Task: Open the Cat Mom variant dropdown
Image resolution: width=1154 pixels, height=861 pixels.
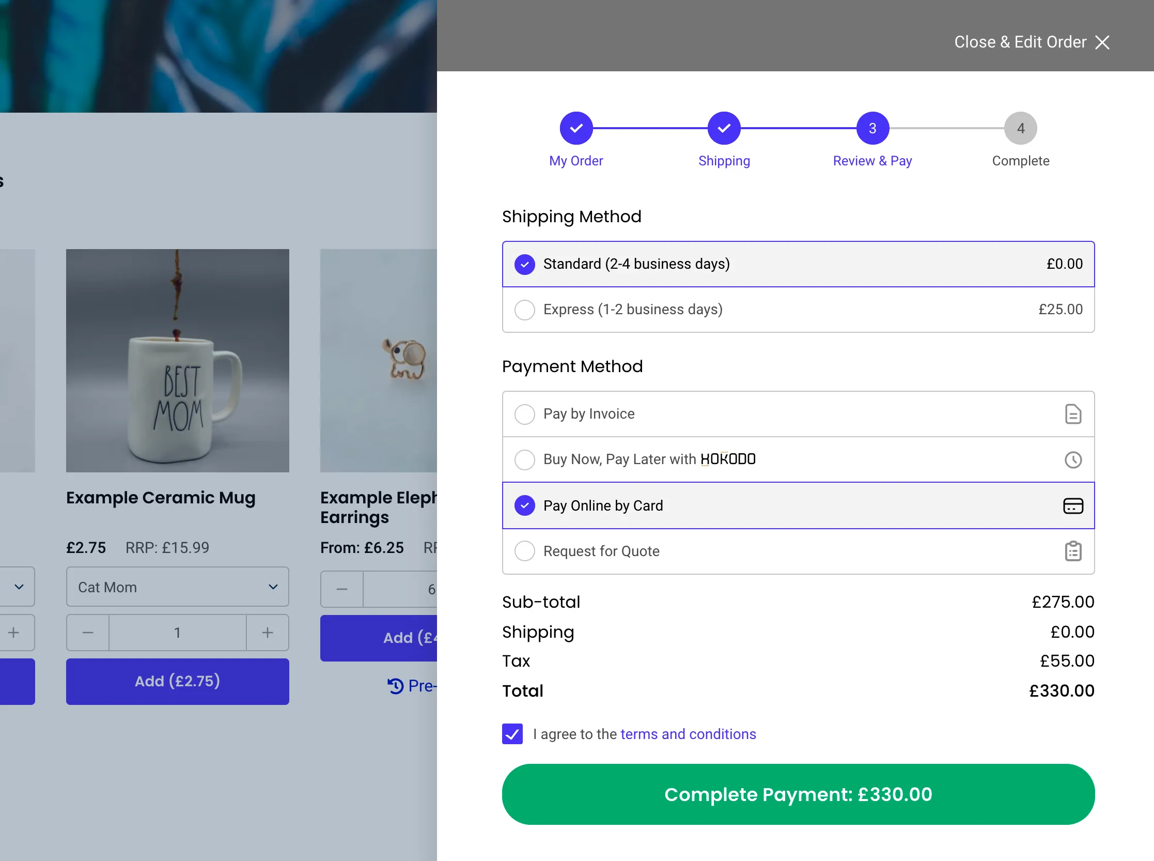Action: click(x=178, y=587)
